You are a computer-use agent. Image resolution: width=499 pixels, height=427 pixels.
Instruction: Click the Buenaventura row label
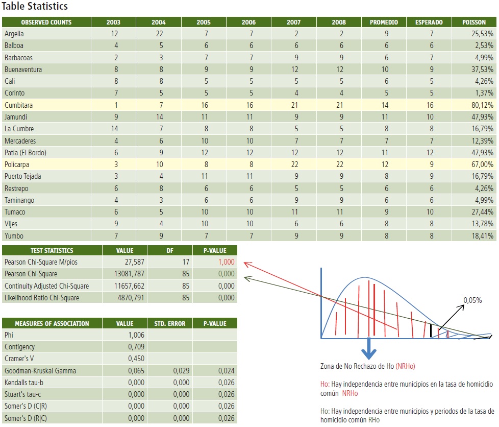click(x=23, y=69)
